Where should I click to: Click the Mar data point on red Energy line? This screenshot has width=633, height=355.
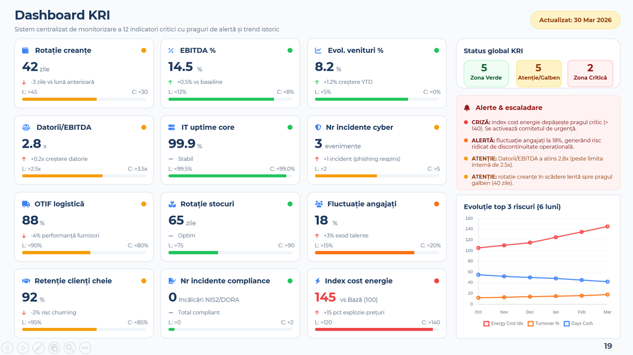click(x=607, y=227)
